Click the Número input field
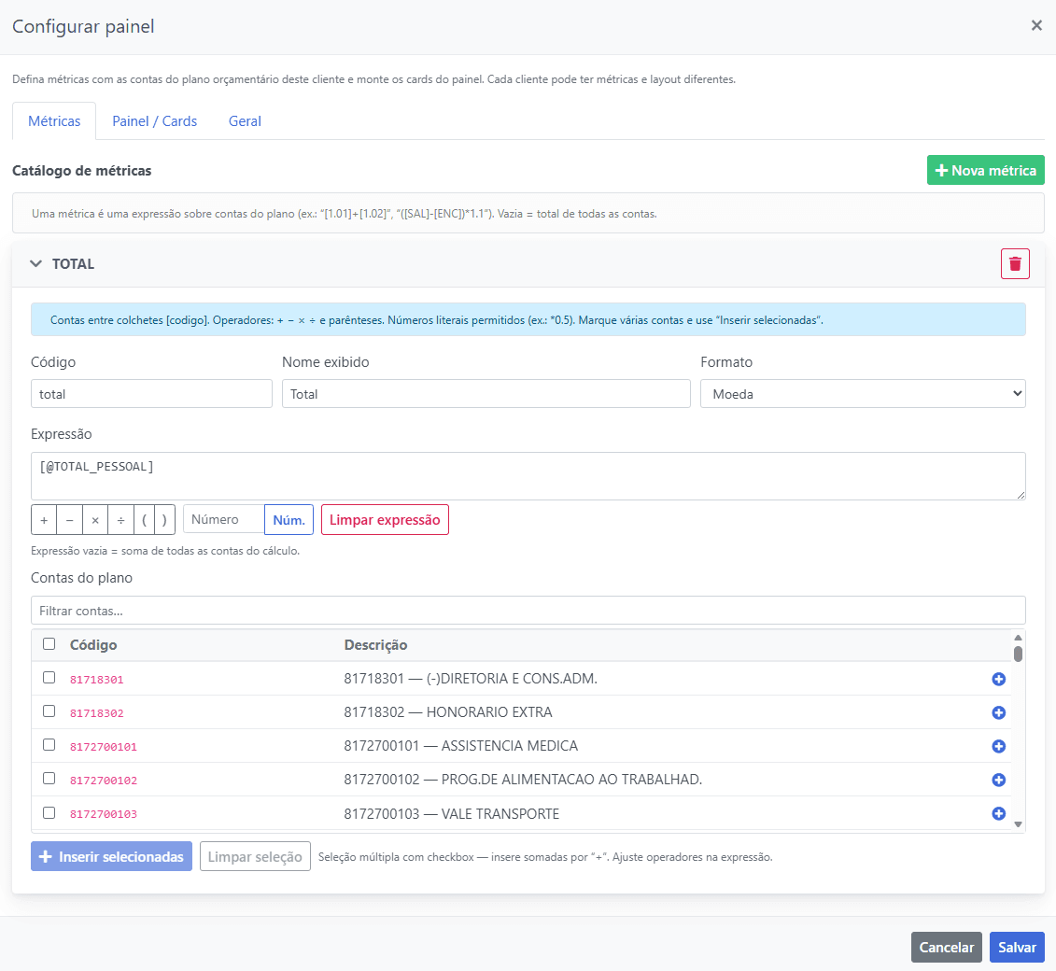The width and height of the screenshot is (1056, 971). coord(223,519)
